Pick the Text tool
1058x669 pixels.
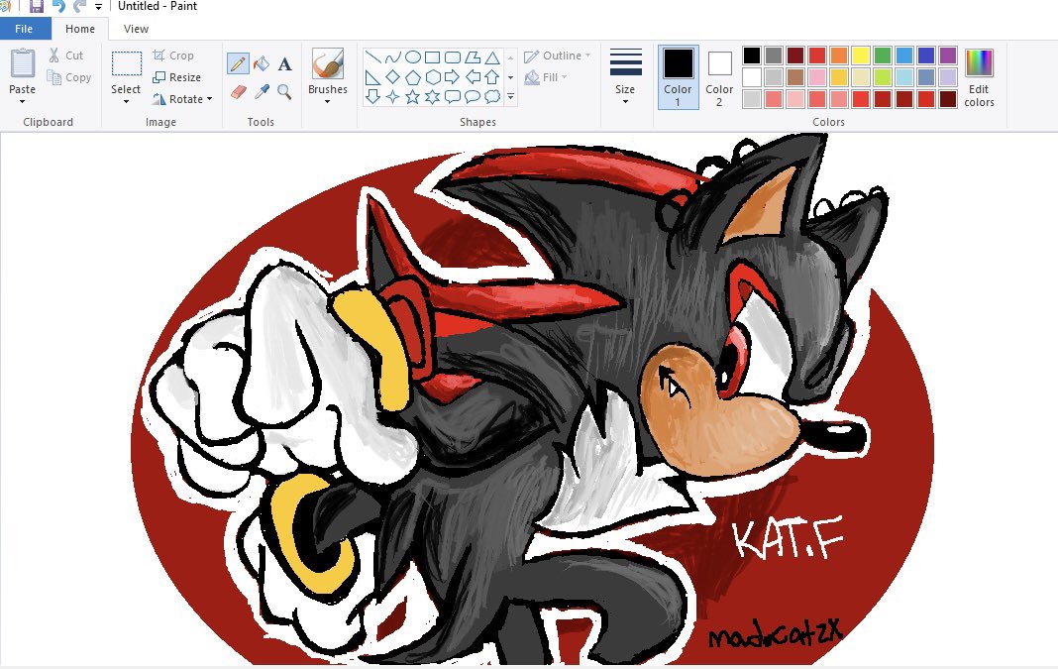pyautogui.click(x=284, y=63)
